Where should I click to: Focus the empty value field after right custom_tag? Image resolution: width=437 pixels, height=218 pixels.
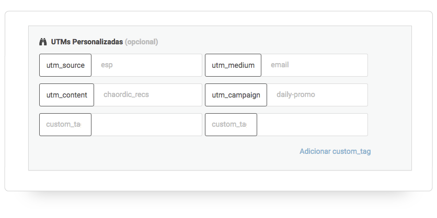point(313,125)
